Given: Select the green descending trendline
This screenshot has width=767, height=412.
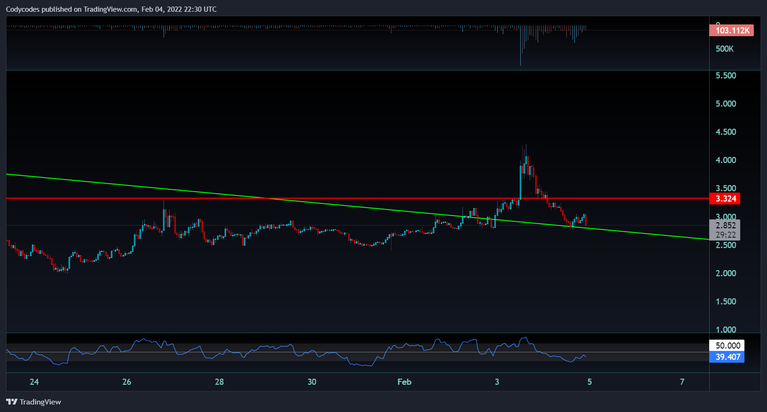Looking at the screenshot, I should pyautogui.click(x=357, y=207).
